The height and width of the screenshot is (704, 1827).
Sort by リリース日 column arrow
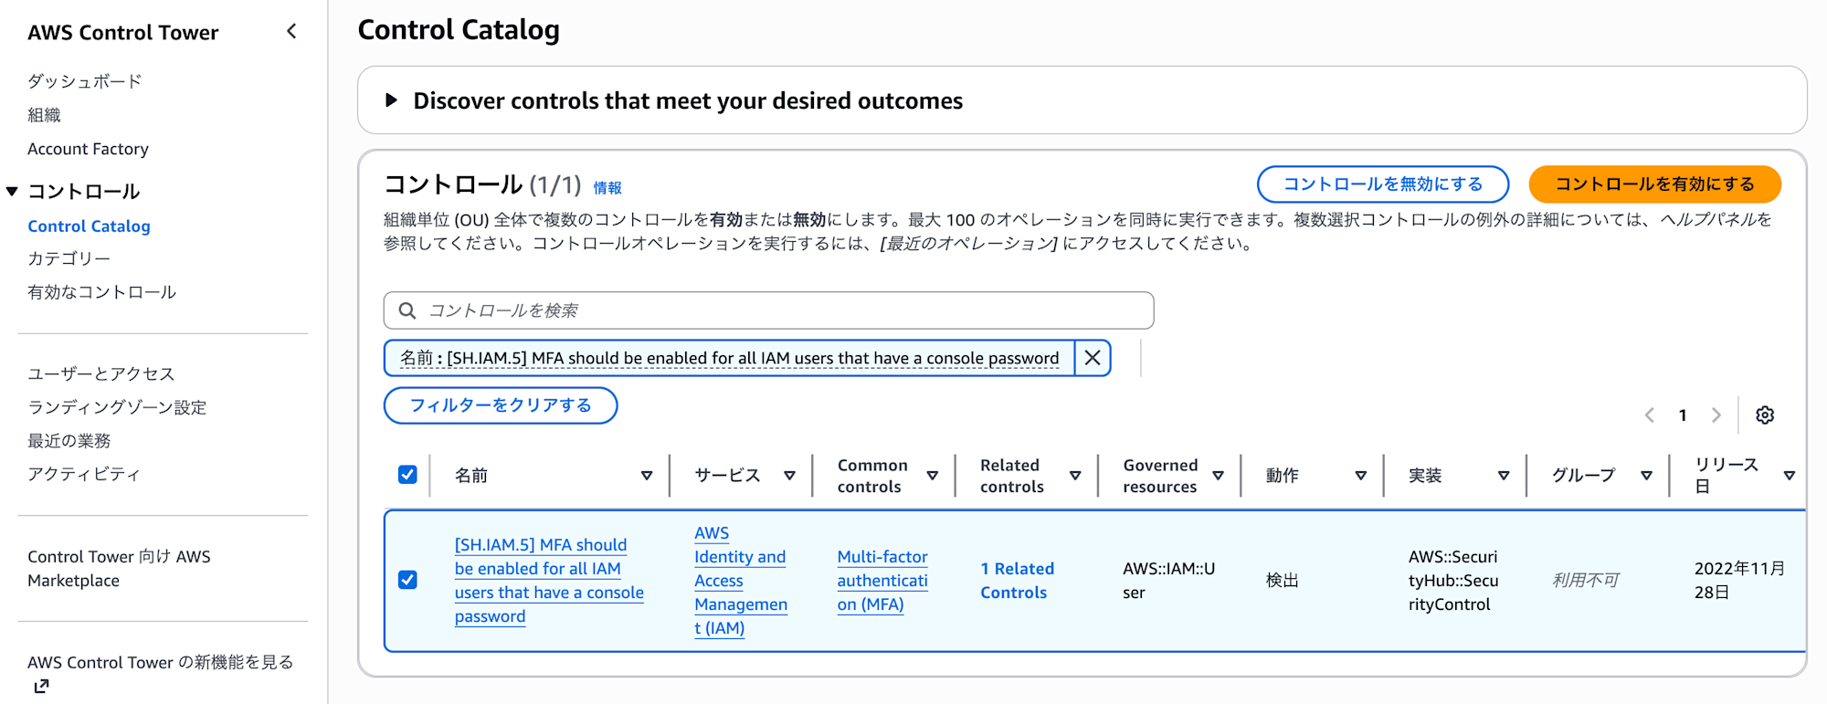1789,476
